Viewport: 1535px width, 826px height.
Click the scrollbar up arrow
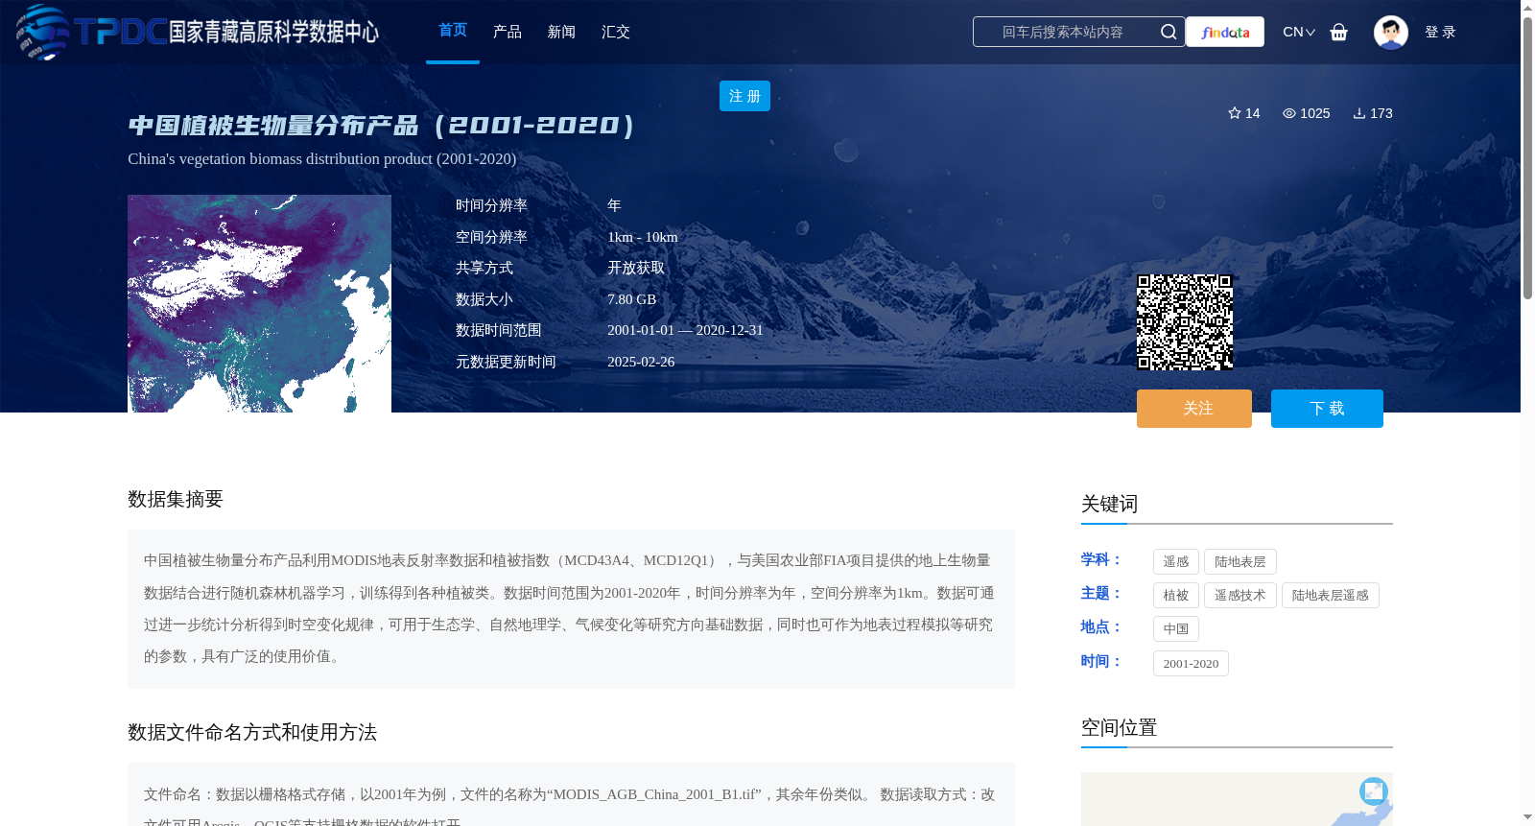tap(1527, 8)
